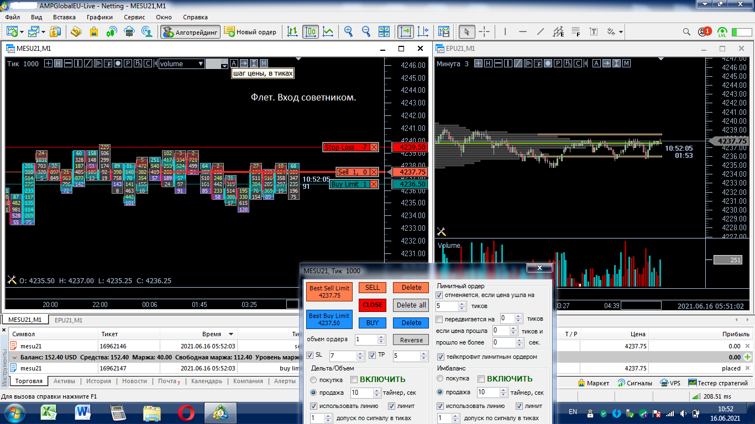Toggle chart auto-scroll to latest bar
The image size is (755, 424).
coord(406,32)
